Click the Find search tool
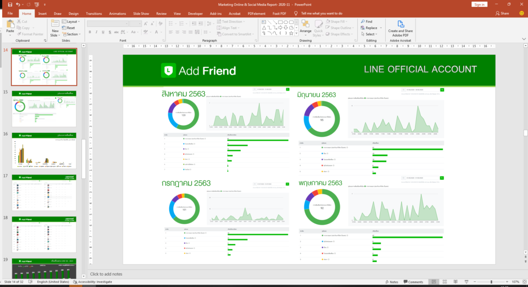 367,22
